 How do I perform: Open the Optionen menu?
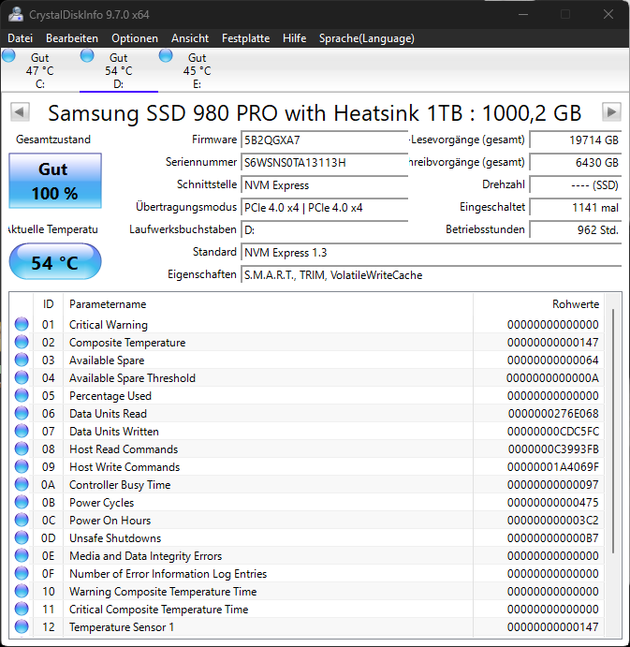pos(135,38)
